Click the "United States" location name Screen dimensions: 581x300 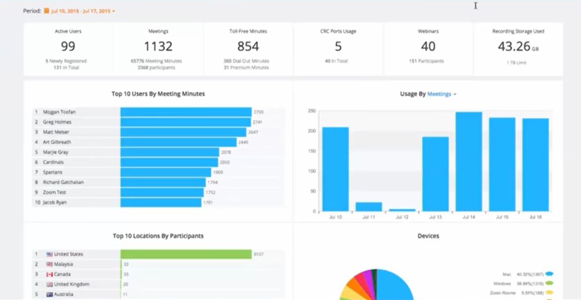[x=68, y=254]
